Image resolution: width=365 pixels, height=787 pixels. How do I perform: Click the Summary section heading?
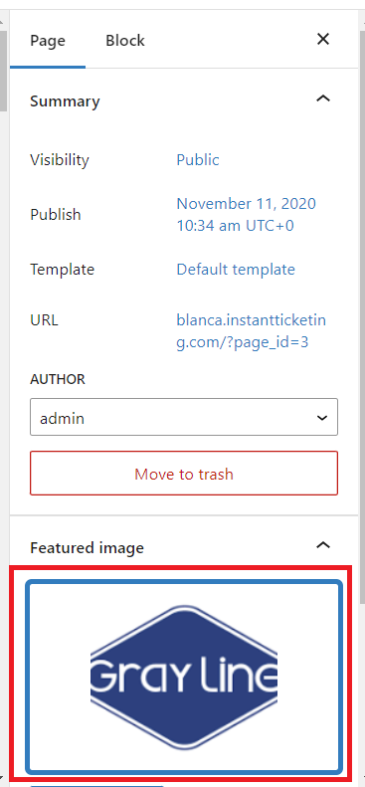(65, 101)
